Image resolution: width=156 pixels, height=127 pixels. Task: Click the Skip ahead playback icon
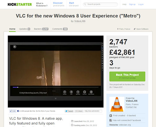coord(78,92)
